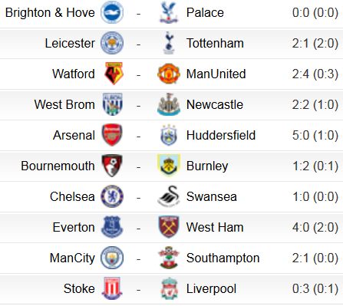The height and width of the screenshot is (306, 343).
Task: Click the 2:4 (0:3) Watford score
Action: pyautogui.click(x=315, y=74)
